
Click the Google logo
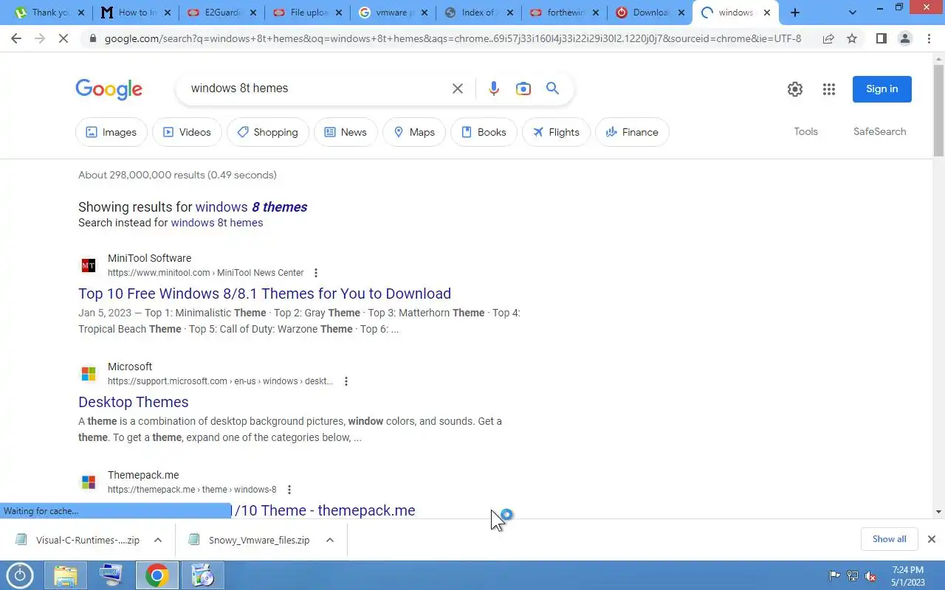[109, 89]
